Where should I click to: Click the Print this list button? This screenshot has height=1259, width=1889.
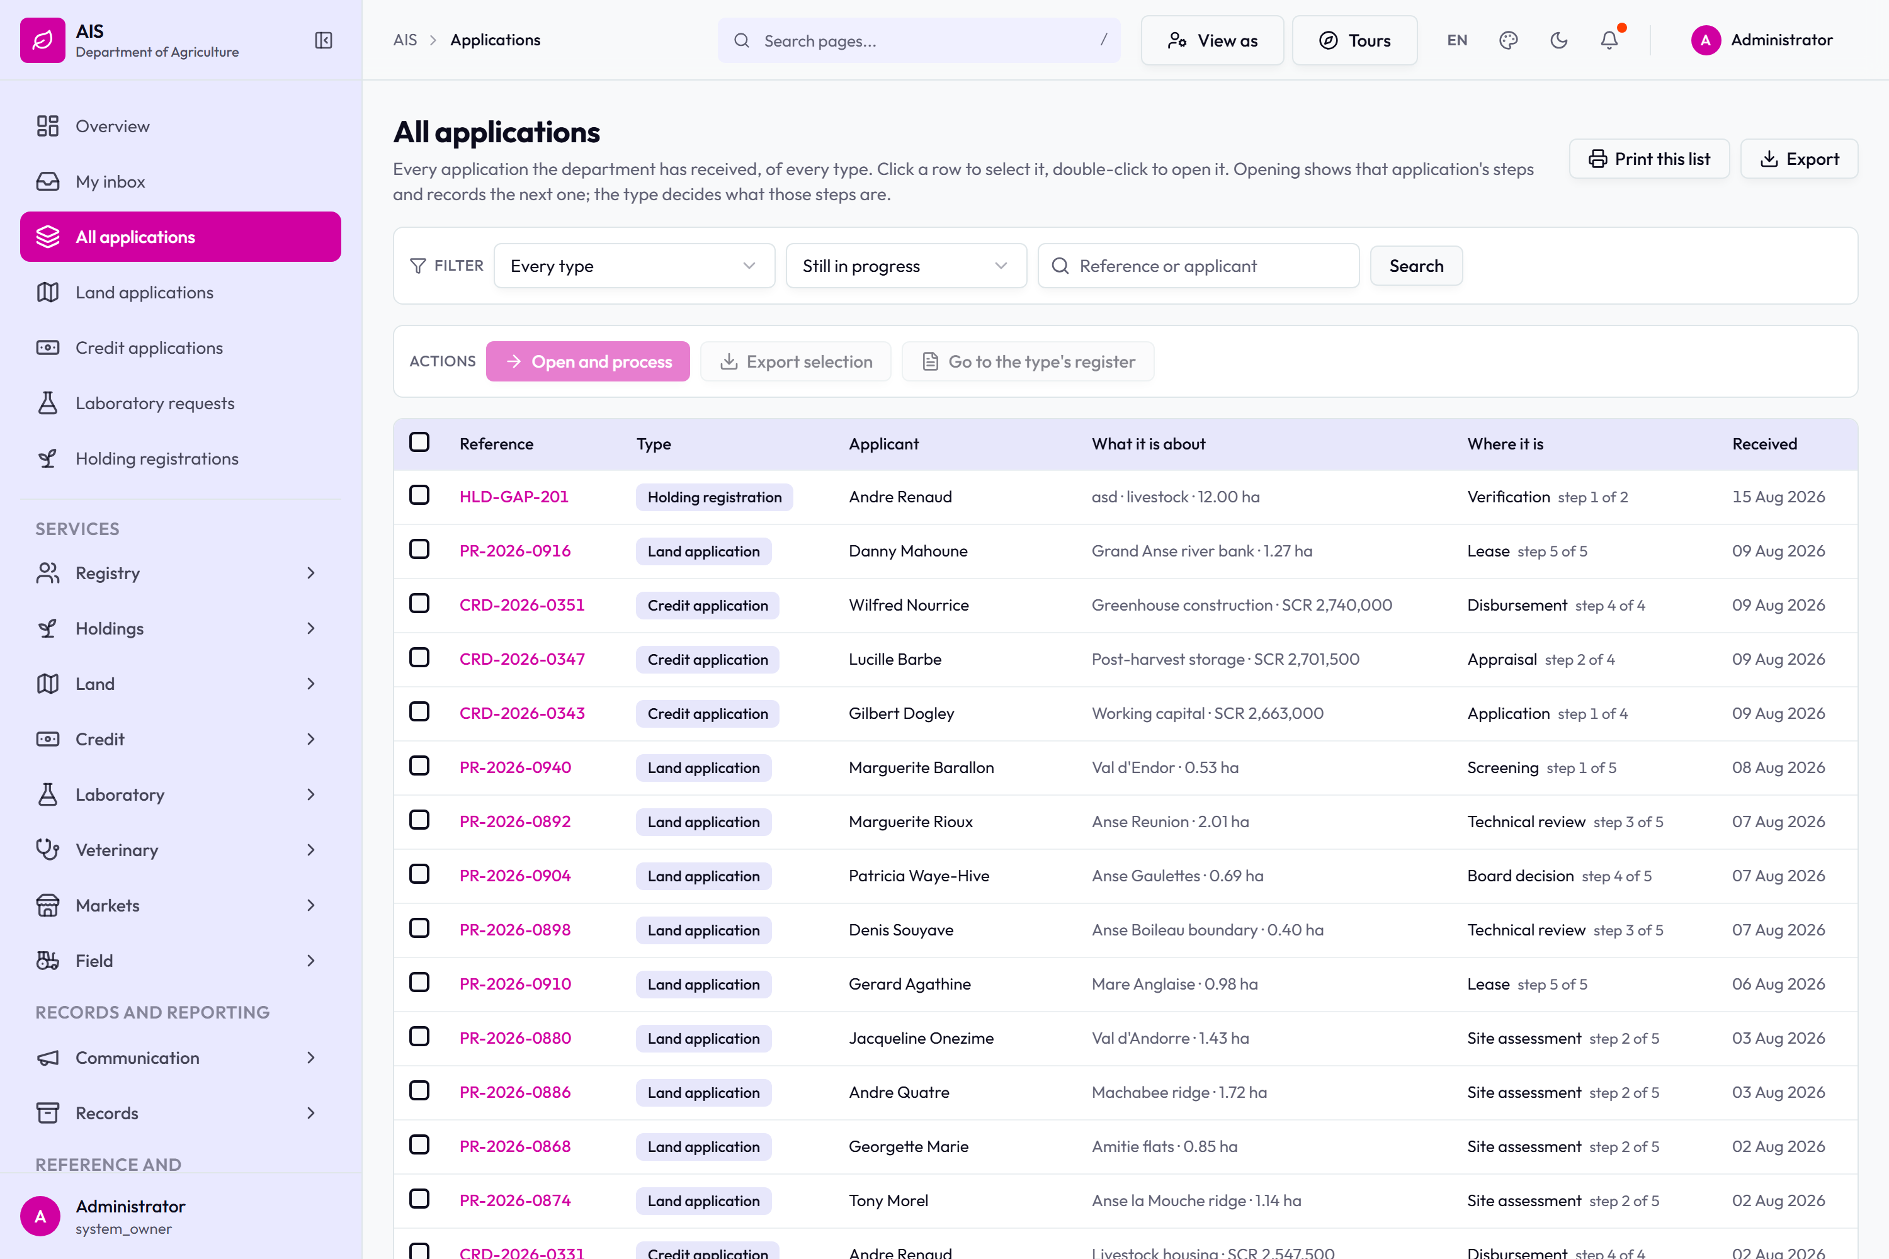point(1649,159)
